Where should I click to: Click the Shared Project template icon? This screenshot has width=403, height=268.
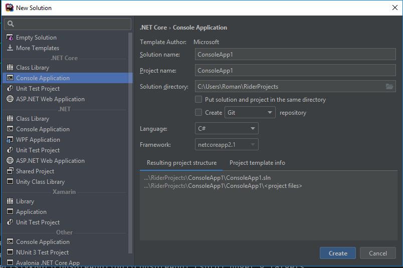point(10,171)
